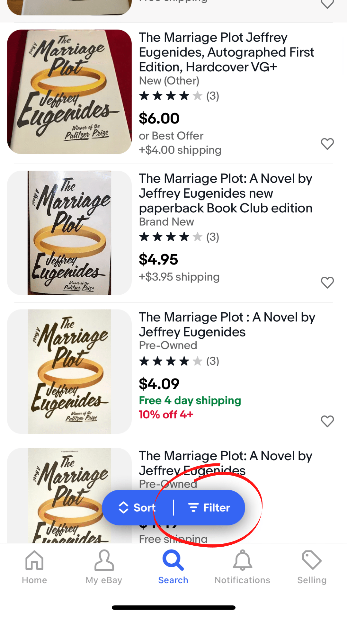This screenshot has height=617, width=347.
Task: Tap the Selling price-tag icon
Action: click(x=311, y=559)
